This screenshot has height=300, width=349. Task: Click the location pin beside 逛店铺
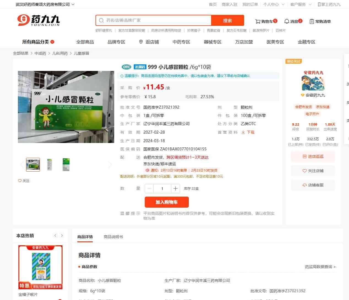(141, 42)
